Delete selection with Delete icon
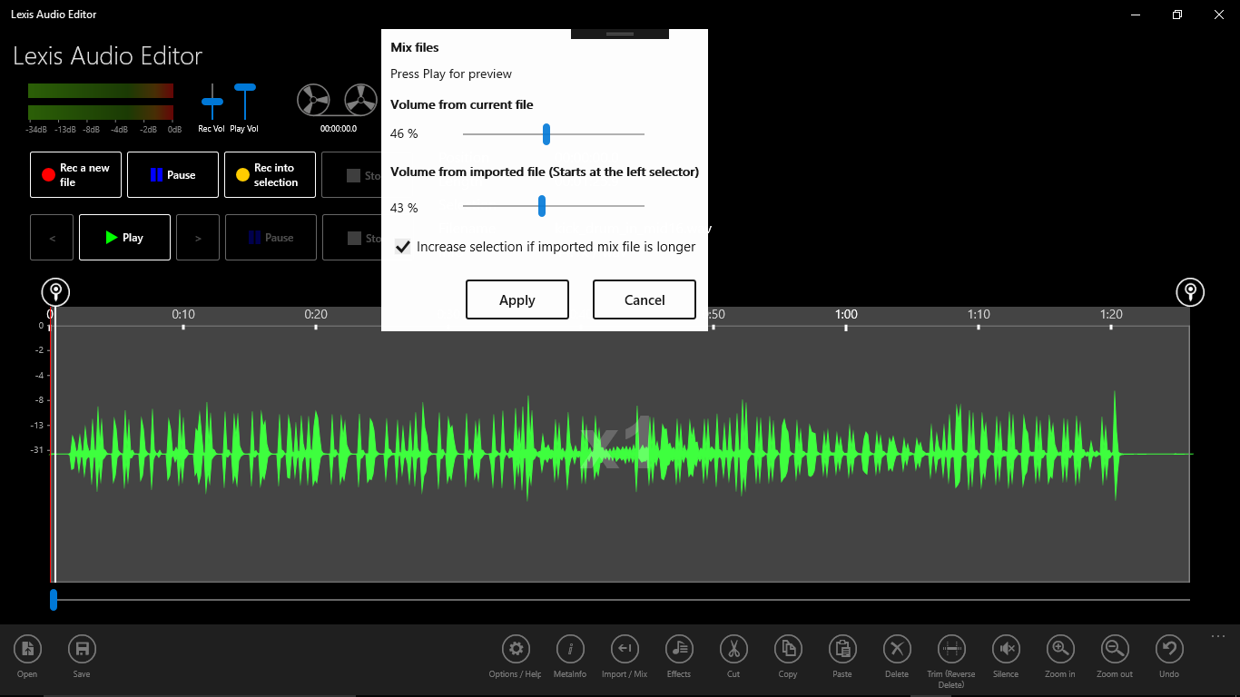The image size is (1240, 697). 897,649
